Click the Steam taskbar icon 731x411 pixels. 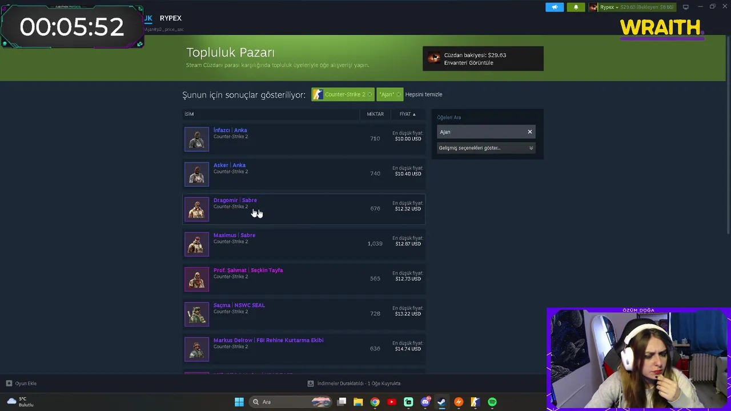click(441, 402)
